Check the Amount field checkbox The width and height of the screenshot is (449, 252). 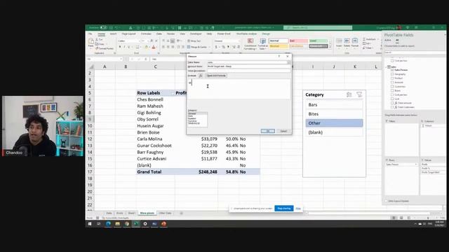[x=392, y=83]
